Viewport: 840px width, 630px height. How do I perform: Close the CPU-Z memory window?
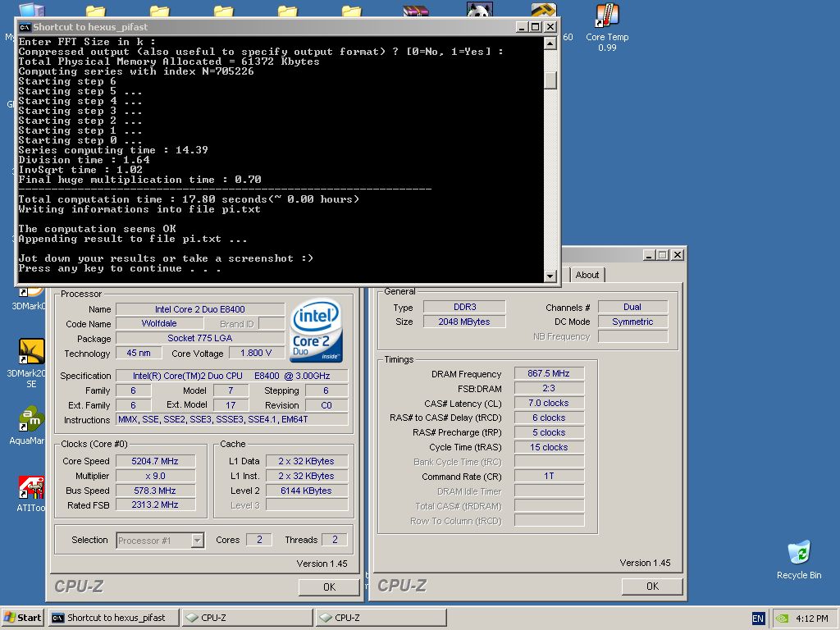(x=678, y=255)
